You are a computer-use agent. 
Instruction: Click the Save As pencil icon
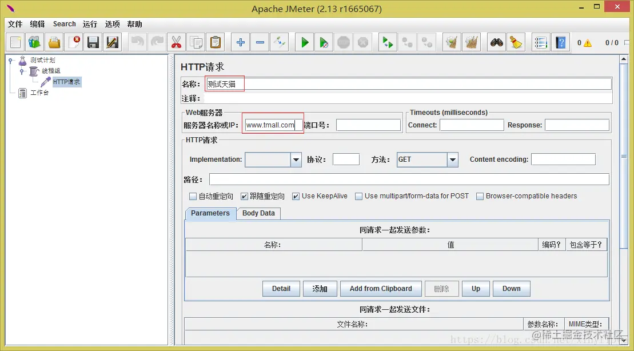[x=113, y=42]
